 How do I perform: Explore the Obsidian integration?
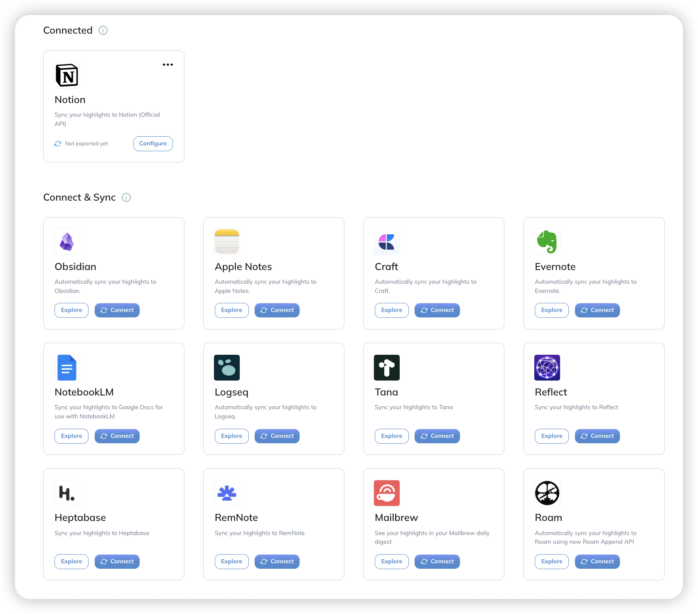pyautogui.click(x=71, y=310)
